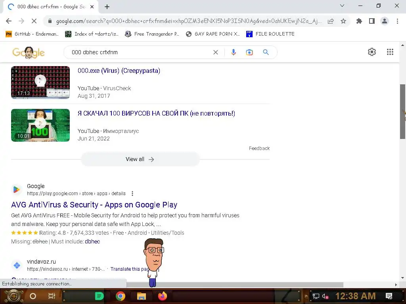Search by image with the camera icon
The image size is (406, 304).
(x=249, y=52)
